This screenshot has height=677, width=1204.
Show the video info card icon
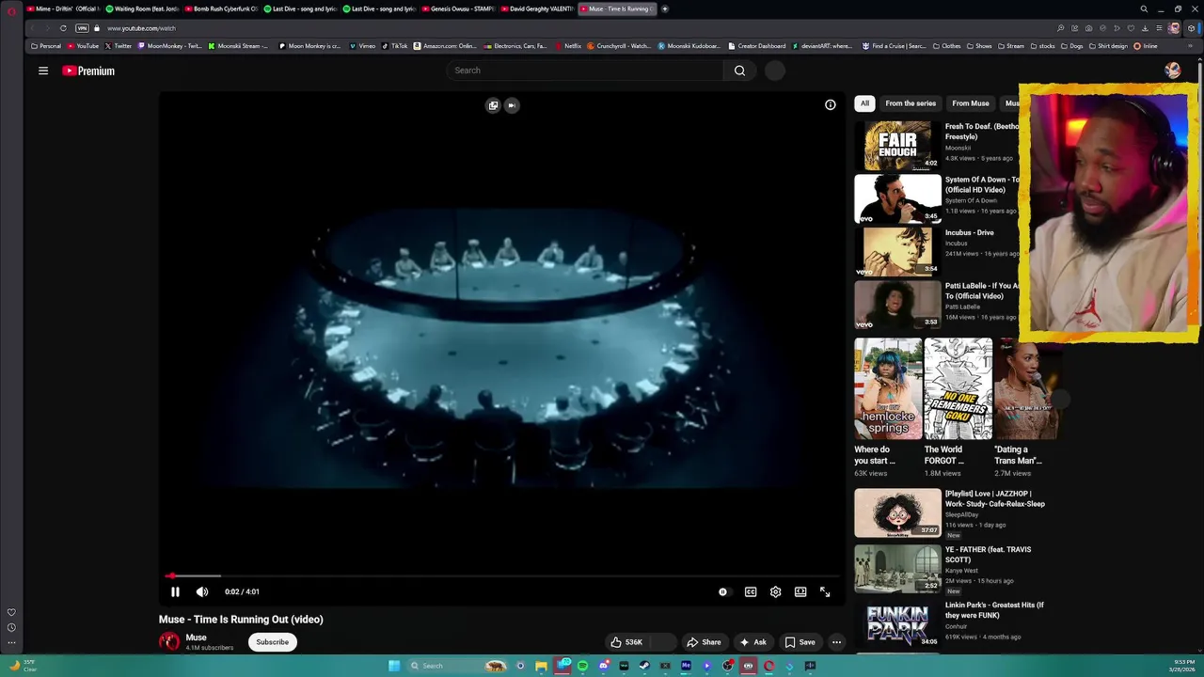click(x=830, y=105)
